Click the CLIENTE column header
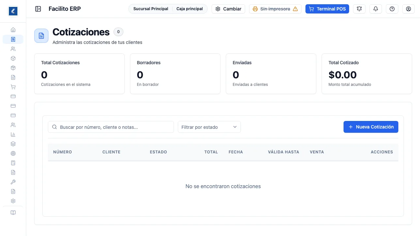This screenshot has width=420, height=236. click(111, 152)
